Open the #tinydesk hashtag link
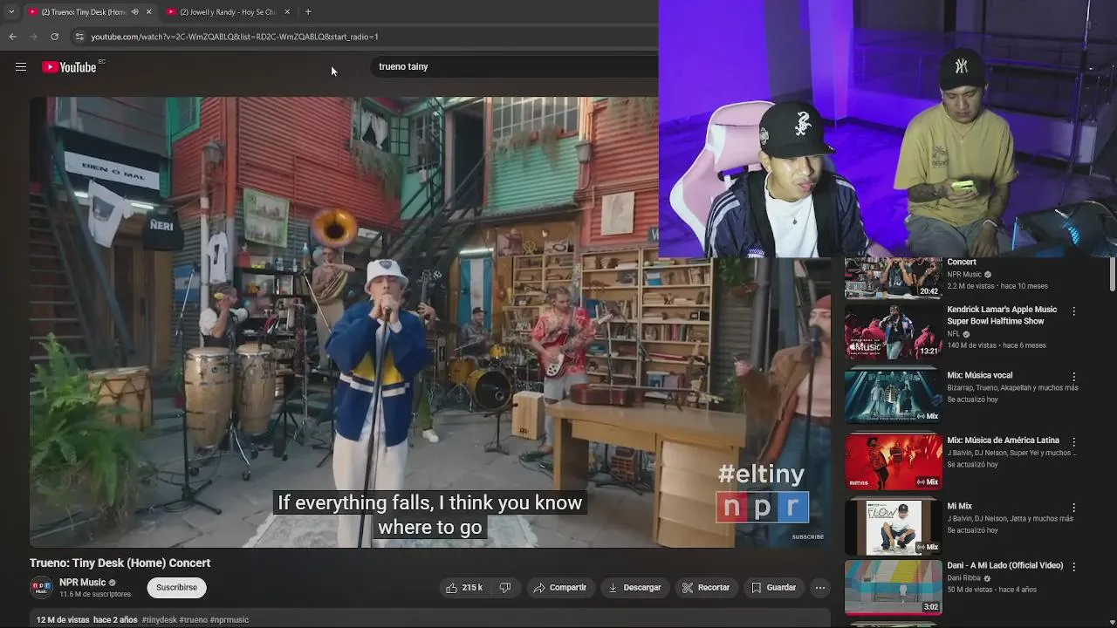Image resolution: width=1117 pixels, height=628 pixels. click(x=160, y=620)
